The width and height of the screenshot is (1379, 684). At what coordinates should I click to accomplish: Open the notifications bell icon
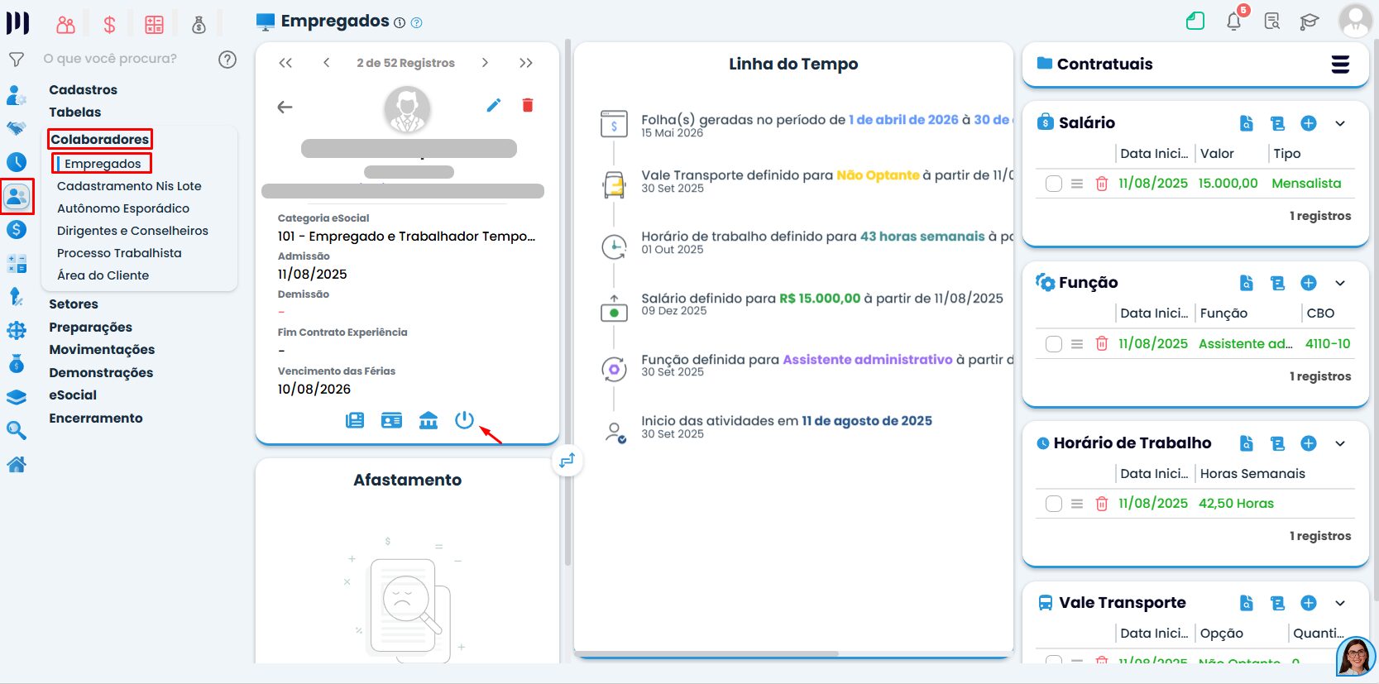(x=1233, y=22)
